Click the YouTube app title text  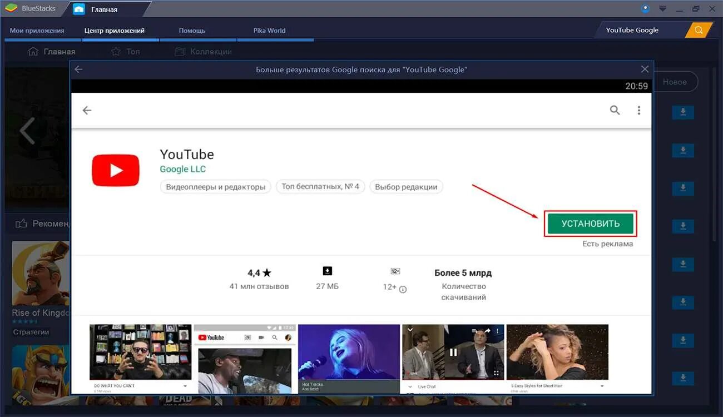click(187, 154)
